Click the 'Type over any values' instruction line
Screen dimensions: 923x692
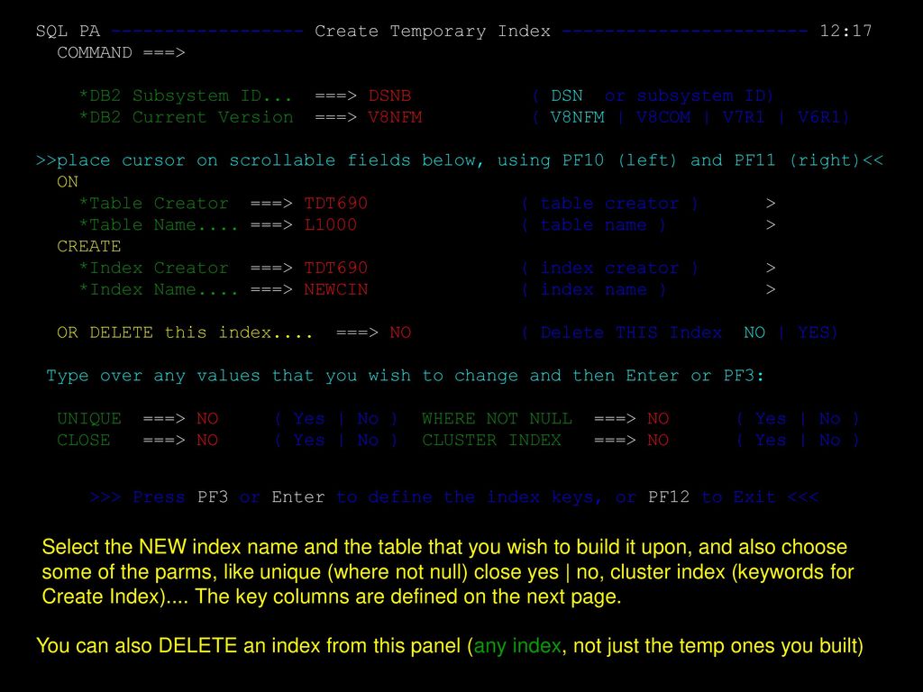pyautogui.click(x=406, y=376)
